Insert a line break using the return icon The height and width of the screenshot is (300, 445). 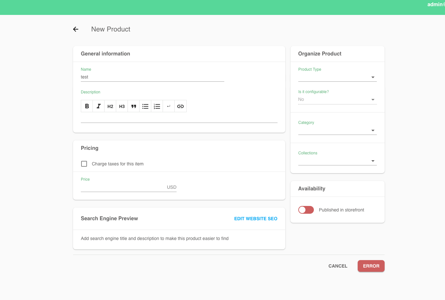click(168, 106)
